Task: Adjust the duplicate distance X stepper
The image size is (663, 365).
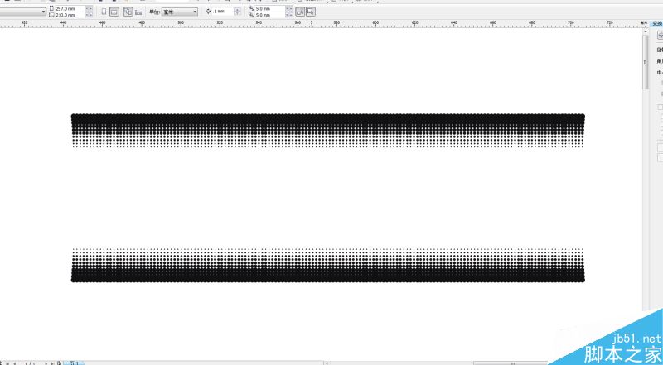Action: point(288,8)
